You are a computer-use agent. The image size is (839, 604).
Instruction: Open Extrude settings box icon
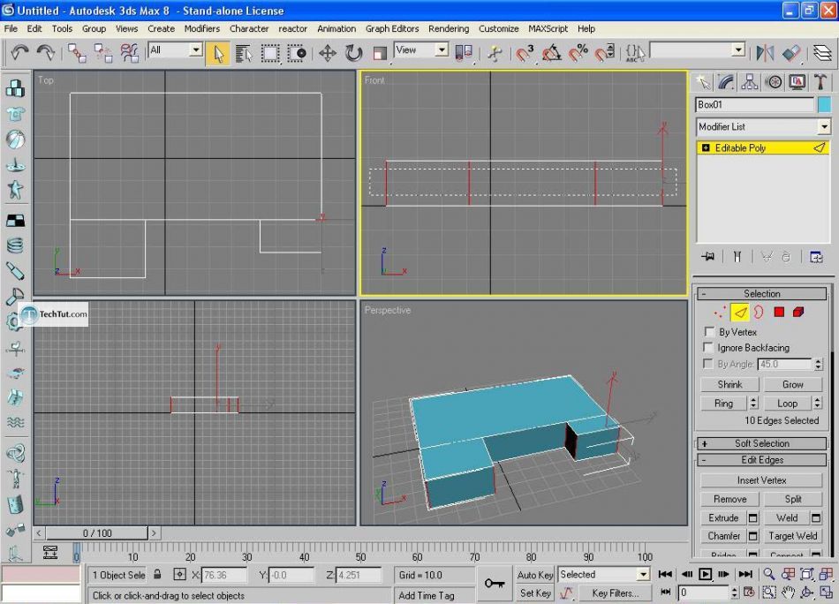tap(752, 517)
